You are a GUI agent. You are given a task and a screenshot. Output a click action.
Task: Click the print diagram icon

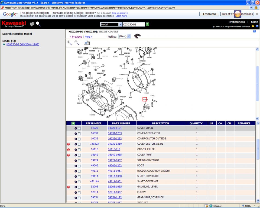(87, 43)
